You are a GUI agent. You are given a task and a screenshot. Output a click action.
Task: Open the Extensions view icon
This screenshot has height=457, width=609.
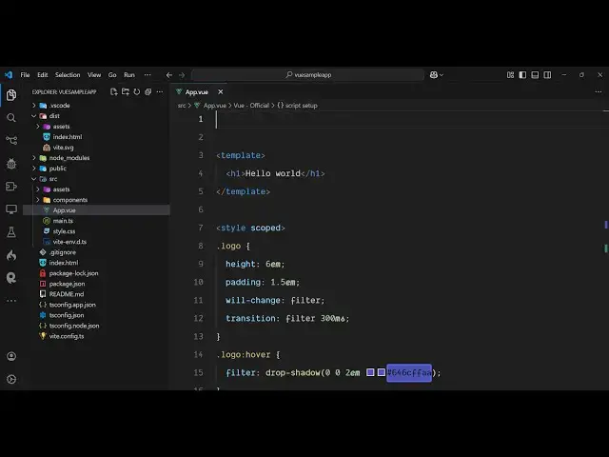coord(11,187)
